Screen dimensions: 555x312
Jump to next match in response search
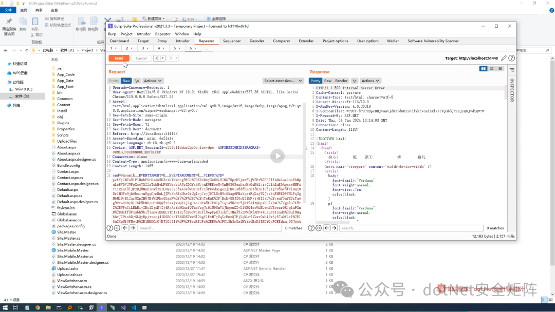coord(334,228)
